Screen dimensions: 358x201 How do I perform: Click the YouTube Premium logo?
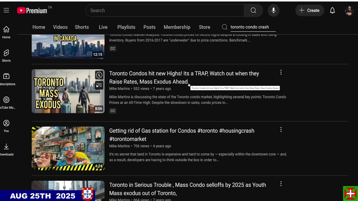tap(32, 10)
